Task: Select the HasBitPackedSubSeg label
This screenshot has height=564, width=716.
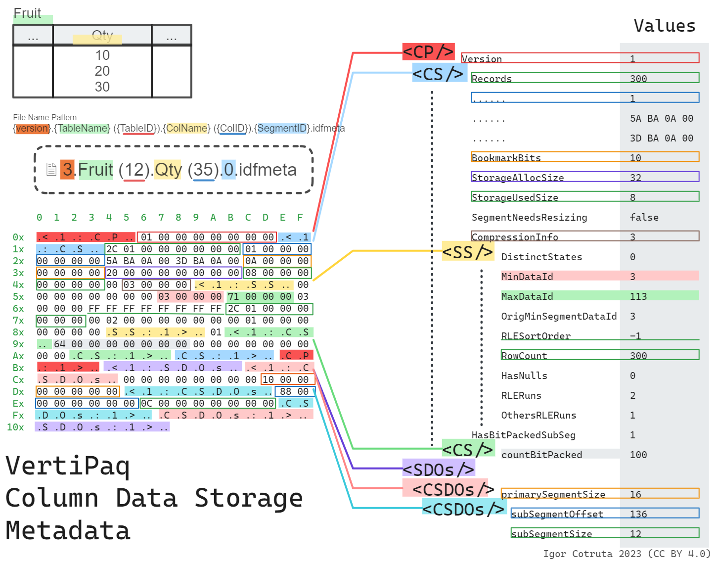Action: coord(524,435)
